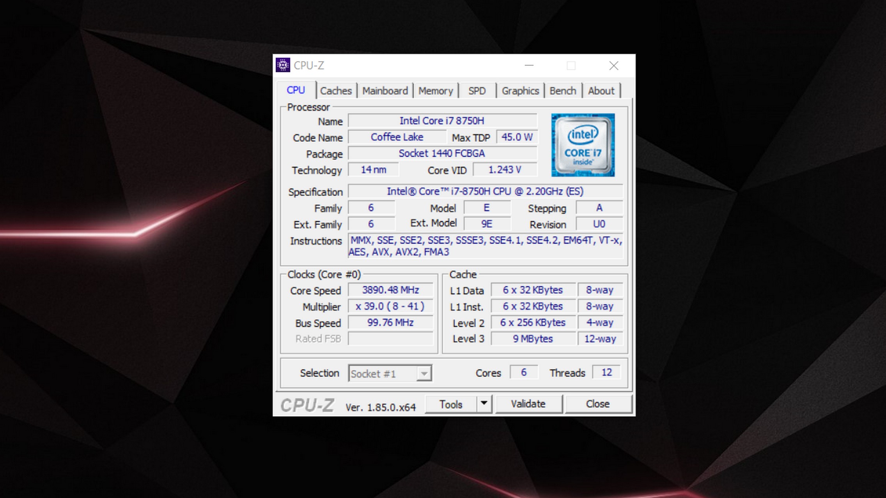Click the Validate button
This screenshot has width=886, height=498.
528,404
